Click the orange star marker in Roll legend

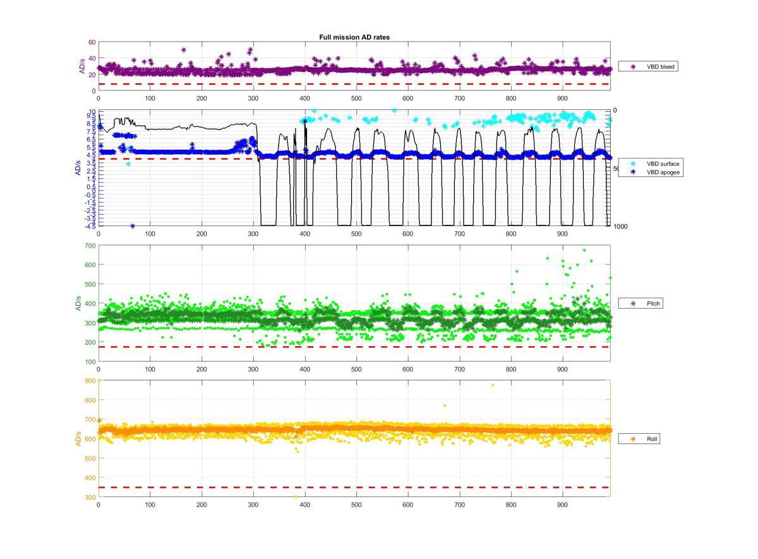pyautogui.click(x=633, y=438)
